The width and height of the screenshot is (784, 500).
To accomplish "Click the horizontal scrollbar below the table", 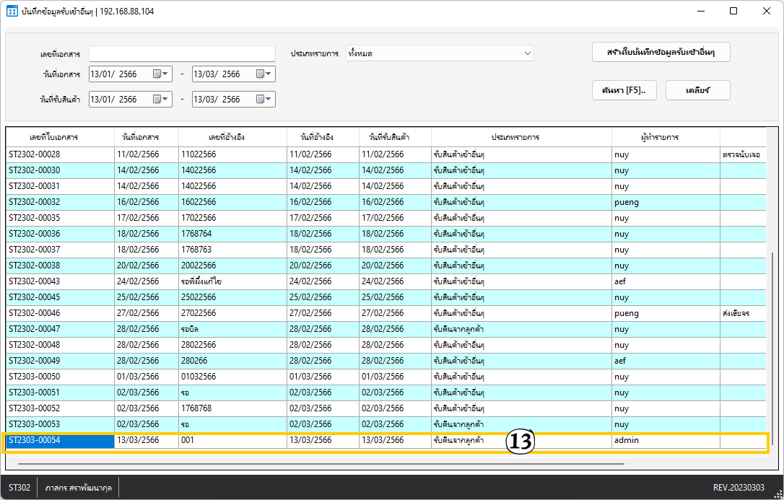I will point(321,464).
